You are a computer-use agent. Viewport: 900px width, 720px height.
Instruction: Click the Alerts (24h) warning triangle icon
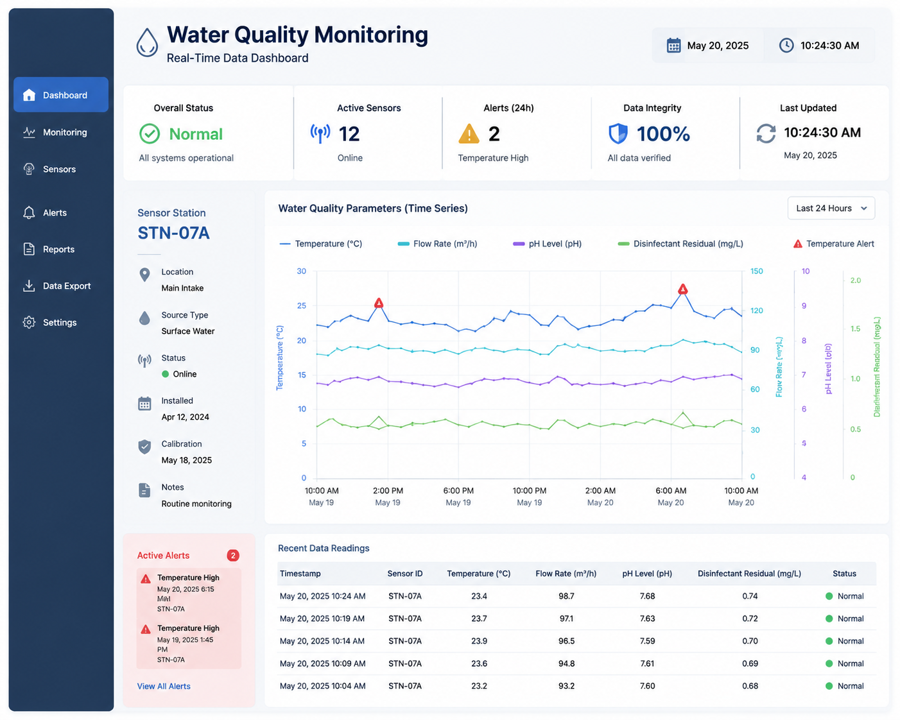coord(469,133)
